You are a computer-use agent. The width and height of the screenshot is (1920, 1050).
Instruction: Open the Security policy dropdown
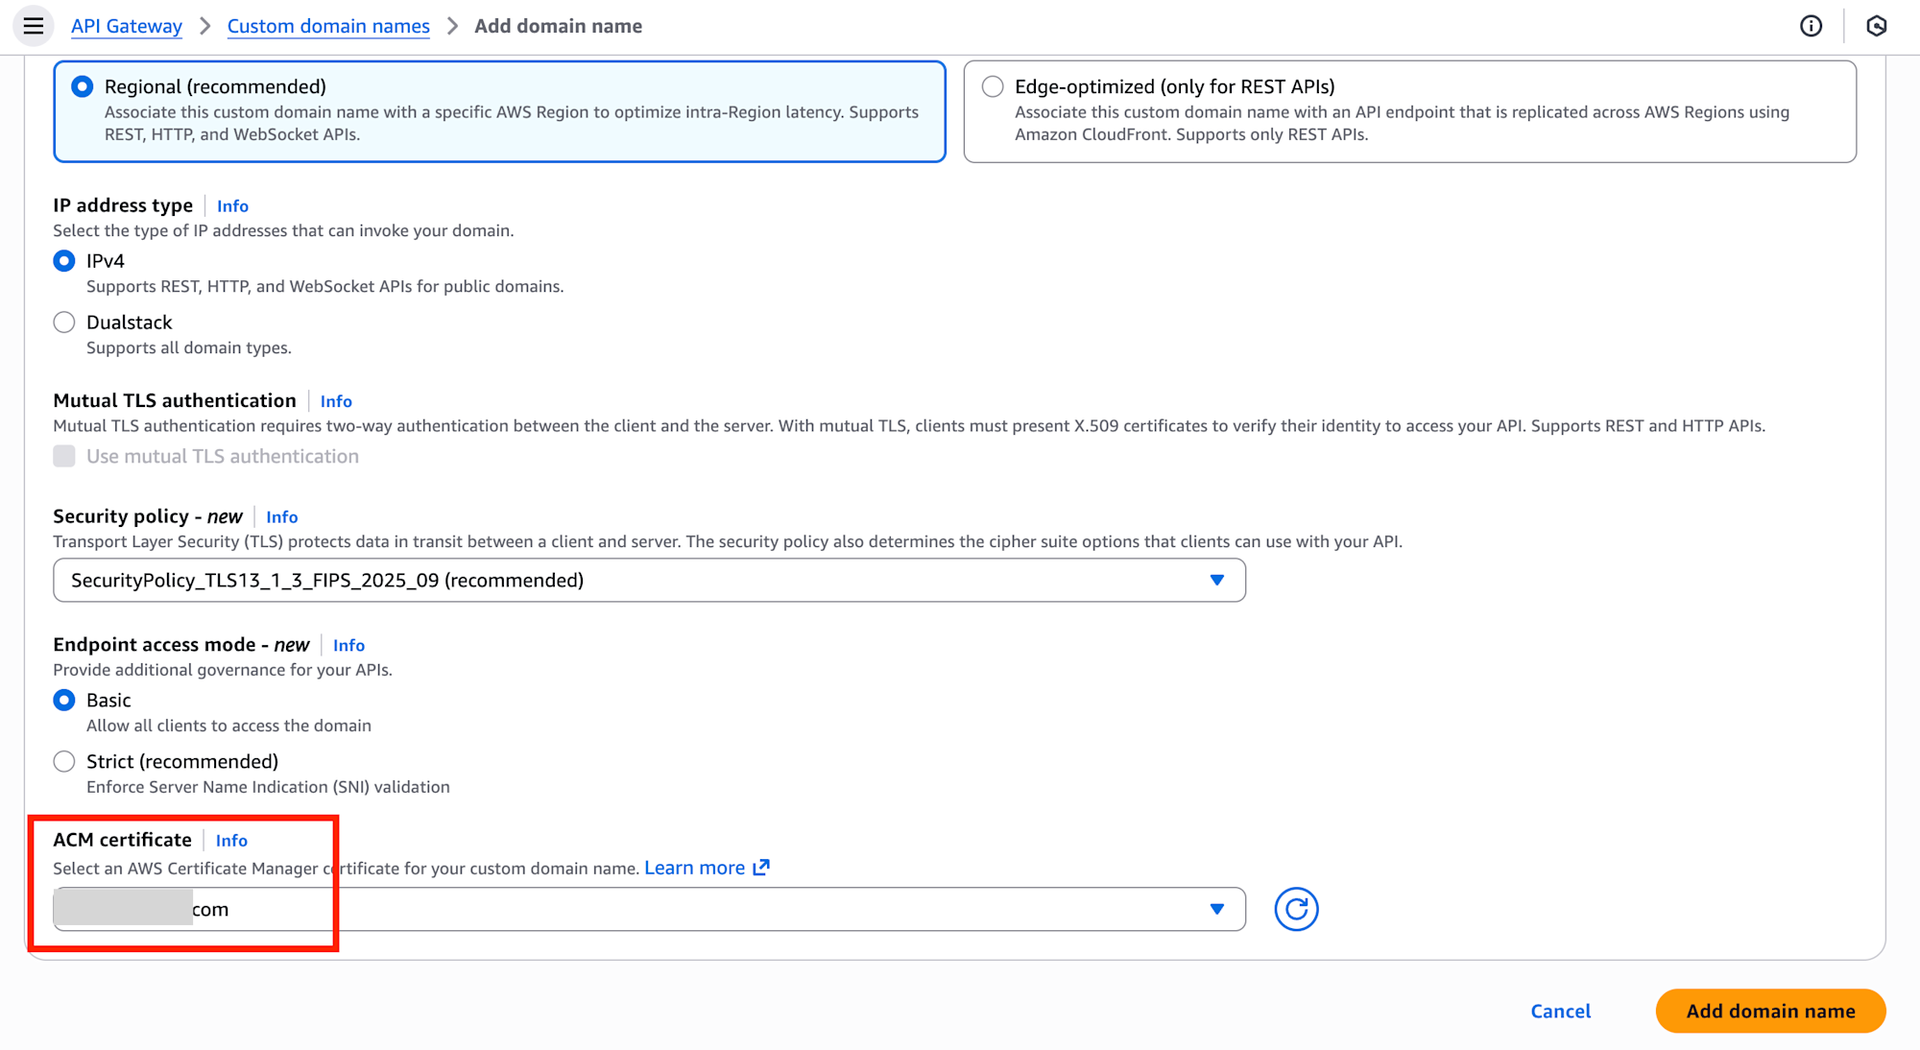(649, 580)
